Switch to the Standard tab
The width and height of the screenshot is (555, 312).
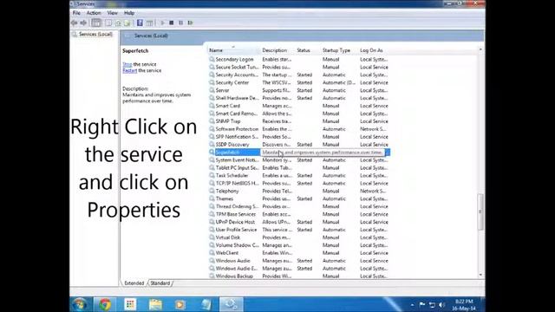point(160,283)
